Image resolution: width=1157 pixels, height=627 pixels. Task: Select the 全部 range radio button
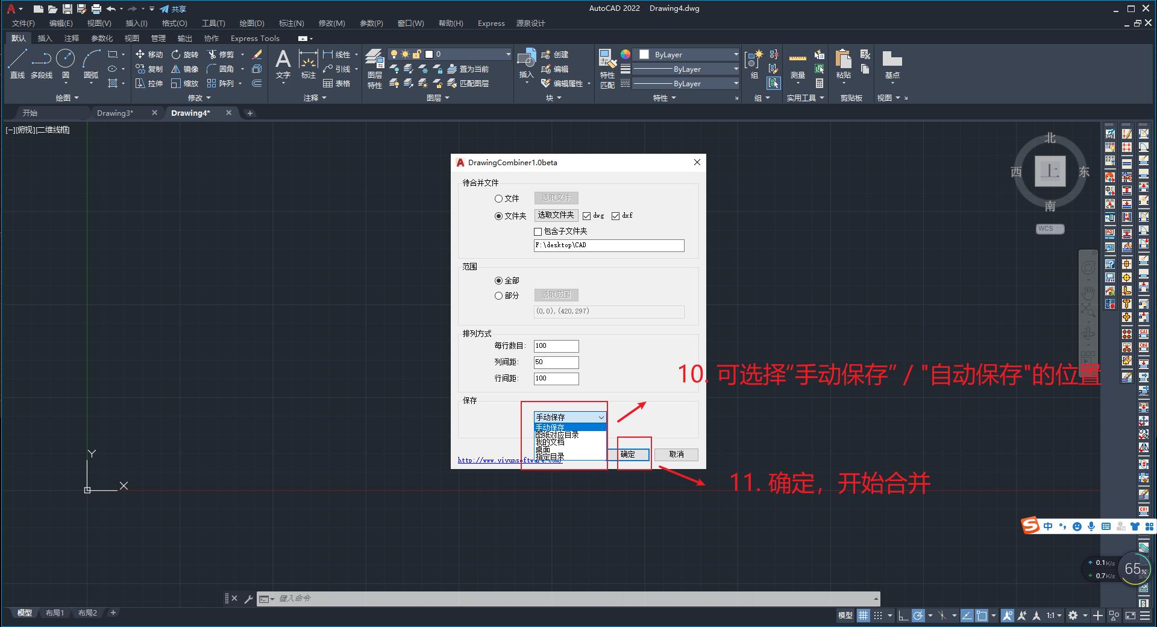[x=498, y=280]
